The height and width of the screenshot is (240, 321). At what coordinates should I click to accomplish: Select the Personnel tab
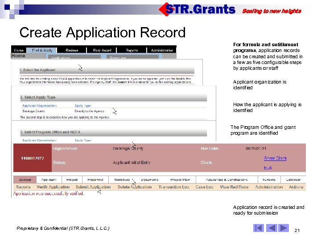pyautogui.click(x=95, y=180)
